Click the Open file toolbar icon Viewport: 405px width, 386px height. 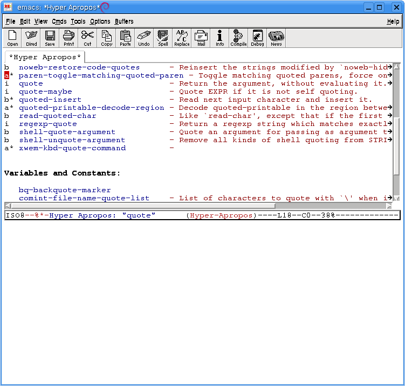(12, 38)
